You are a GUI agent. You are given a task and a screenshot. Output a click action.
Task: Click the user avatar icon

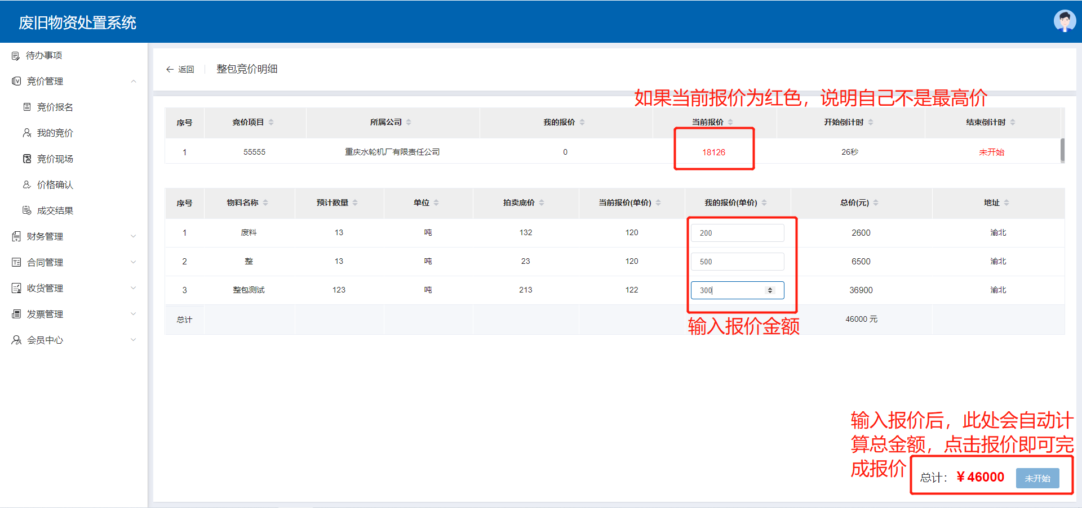click(1064, 21)
